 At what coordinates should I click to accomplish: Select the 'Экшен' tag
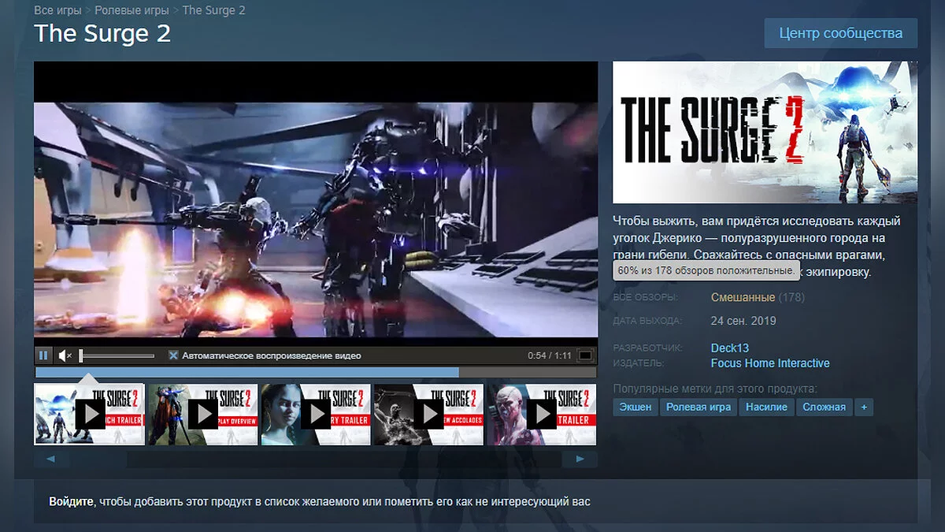635,407
